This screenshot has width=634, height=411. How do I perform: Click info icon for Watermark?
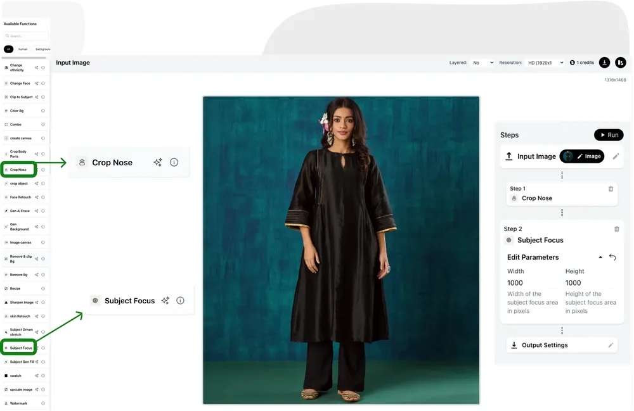[43, 403]
